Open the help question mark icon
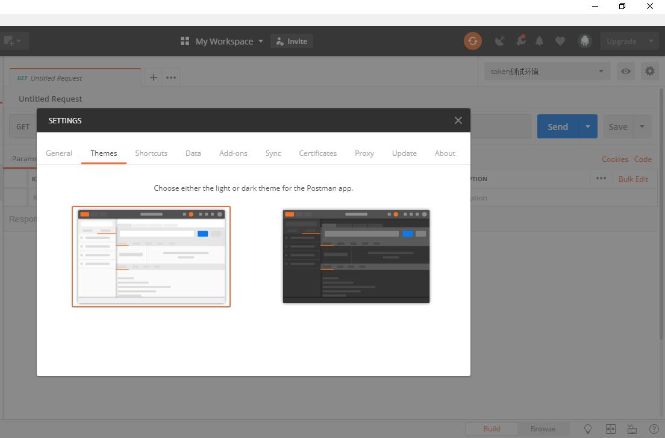This screenshot has height=438, width=665. 654,429
